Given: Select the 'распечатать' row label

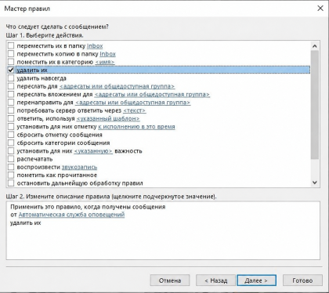Looking at the screenshot, I should point(34,159).
